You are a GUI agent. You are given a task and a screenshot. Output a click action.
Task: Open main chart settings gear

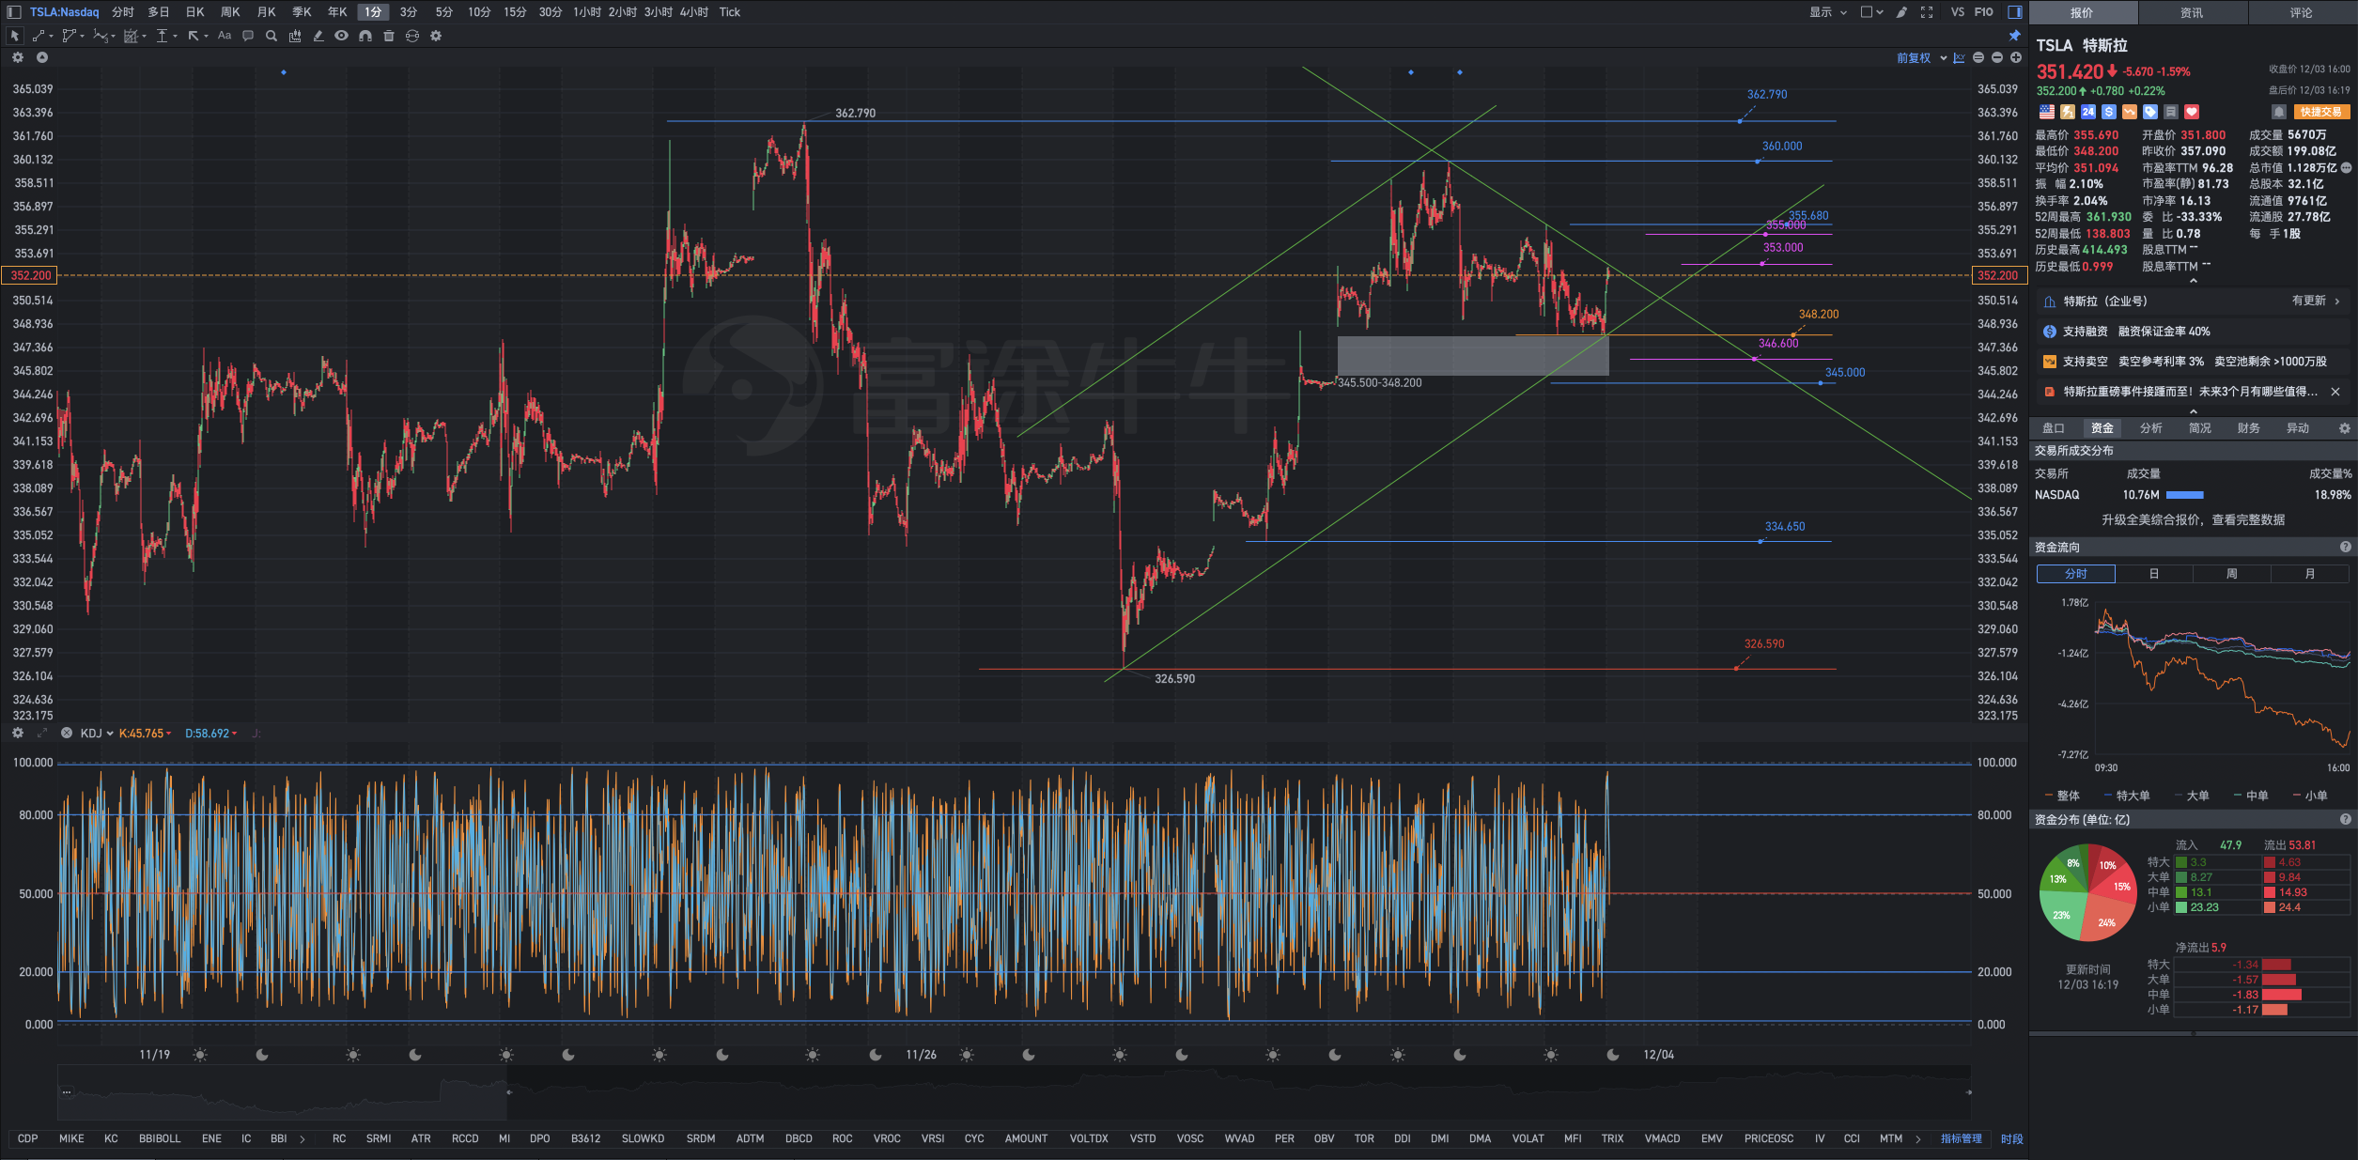click(17, 57)
